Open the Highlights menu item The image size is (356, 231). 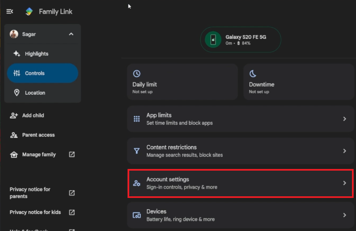43,54
